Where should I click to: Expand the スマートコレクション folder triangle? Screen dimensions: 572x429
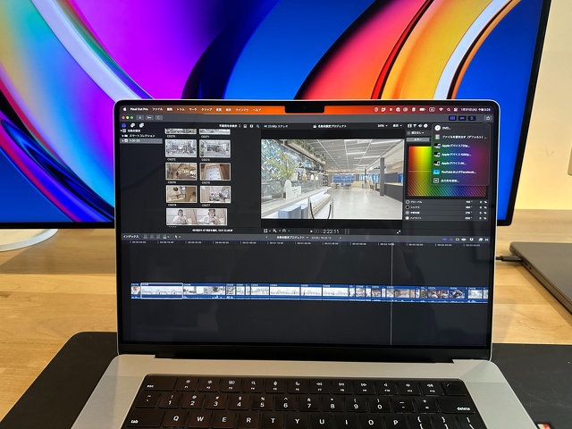coord(123,136)
